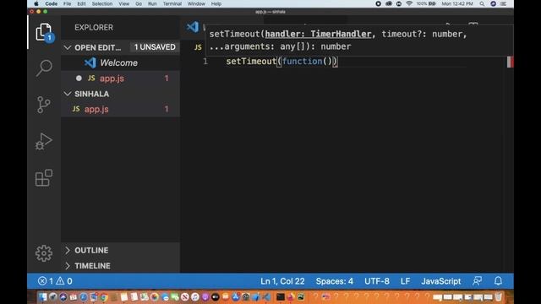Viewport: 541px width, 304px height.
Task: Click the errors and warnings status indicator
Action: point(55,281)
